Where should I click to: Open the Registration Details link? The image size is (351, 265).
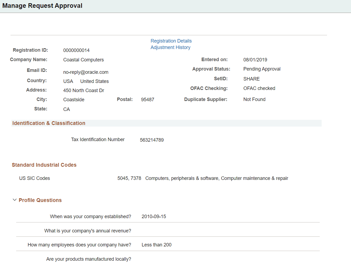[x=171, y=41]
